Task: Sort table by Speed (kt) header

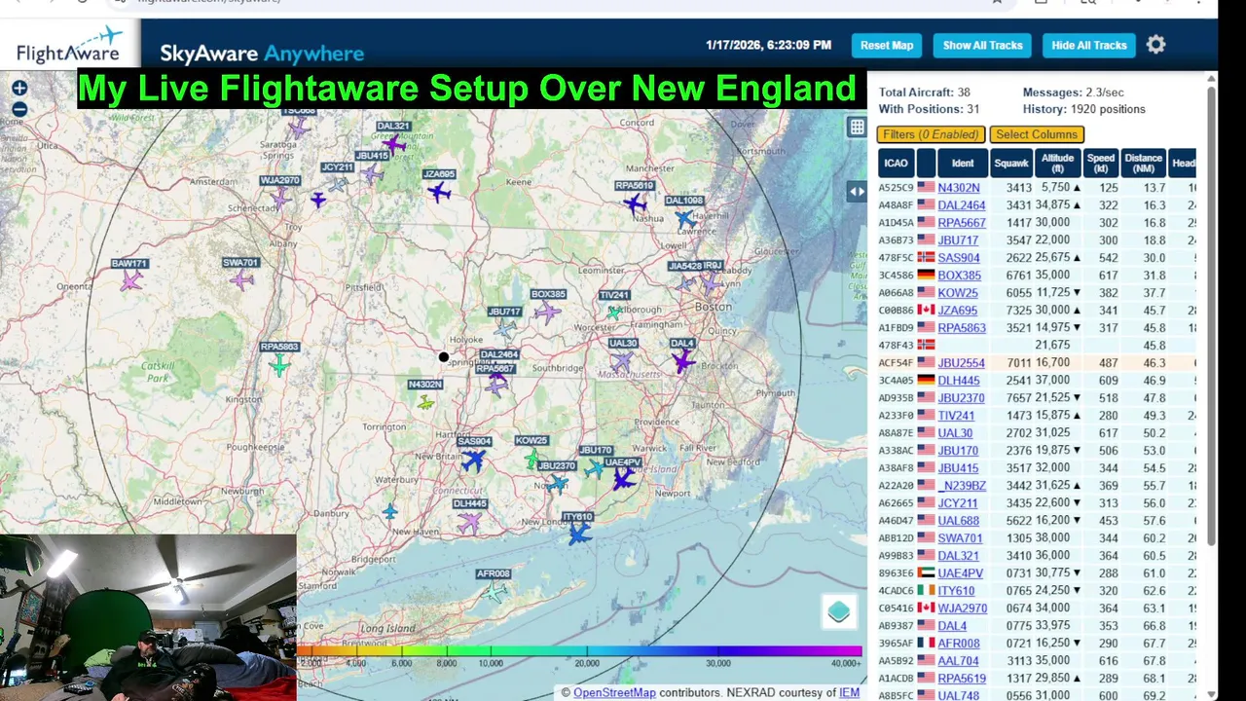Action: 1100,163
